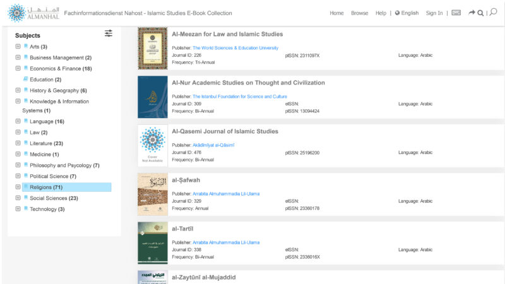
Task: Open the Help menu item
Action: pos(381,13)
